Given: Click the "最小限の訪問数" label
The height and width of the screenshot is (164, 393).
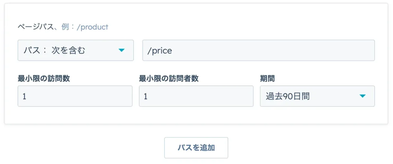Looking at the screenshot, I should [44, 79].
